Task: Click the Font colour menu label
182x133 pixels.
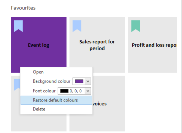Action: 44,91
